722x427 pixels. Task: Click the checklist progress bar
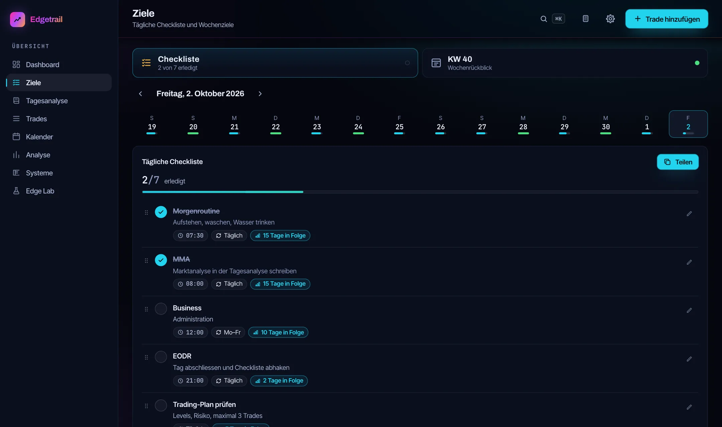[420, 192]
